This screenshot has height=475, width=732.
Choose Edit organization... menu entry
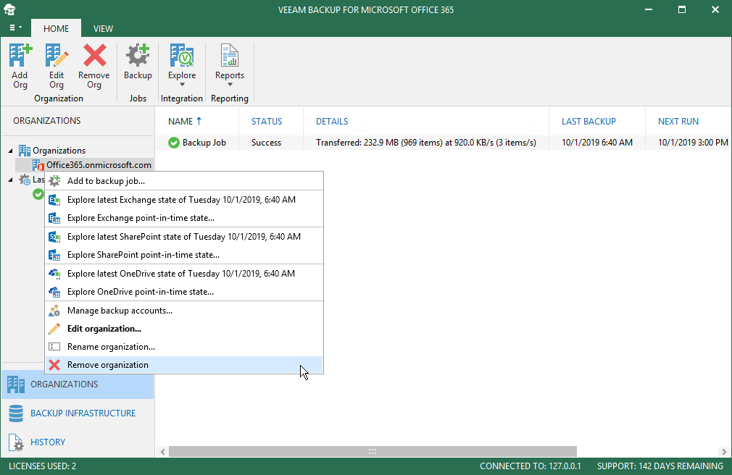coord(184,329)
